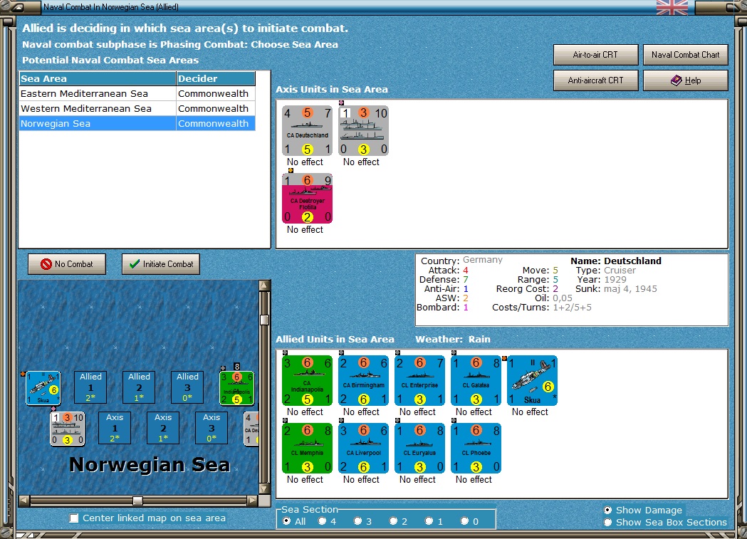Image resolution: width=747 pixels, height=539 pixels.
Task: Click the Weather: Rain label
Action: [x=453, y=339]
